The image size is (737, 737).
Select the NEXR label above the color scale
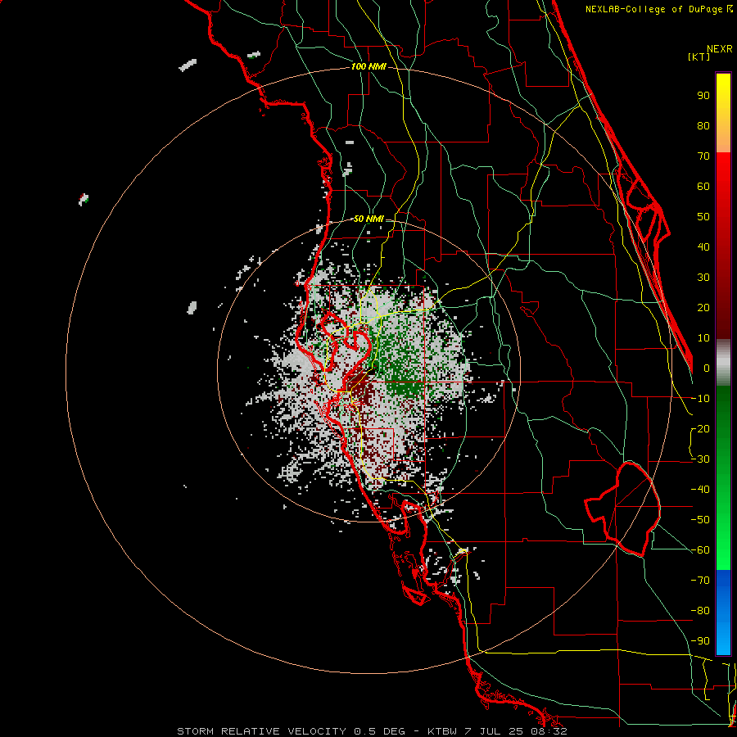(x=720, y=49)
